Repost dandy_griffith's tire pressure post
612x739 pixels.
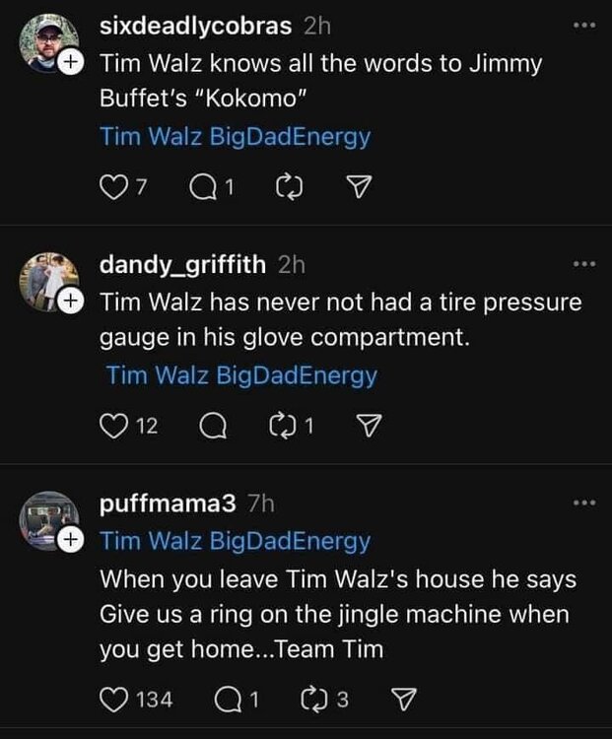click(x=281, y=426)
